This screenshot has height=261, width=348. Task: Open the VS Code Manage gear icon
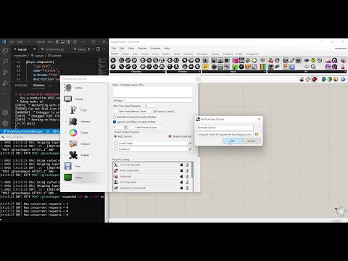click(x=5, y=123)
